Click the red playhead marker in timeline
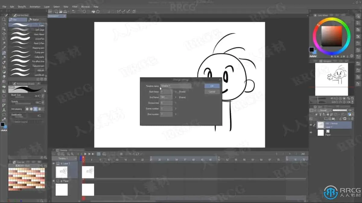 pyautogui.click(x=83, y=158)
